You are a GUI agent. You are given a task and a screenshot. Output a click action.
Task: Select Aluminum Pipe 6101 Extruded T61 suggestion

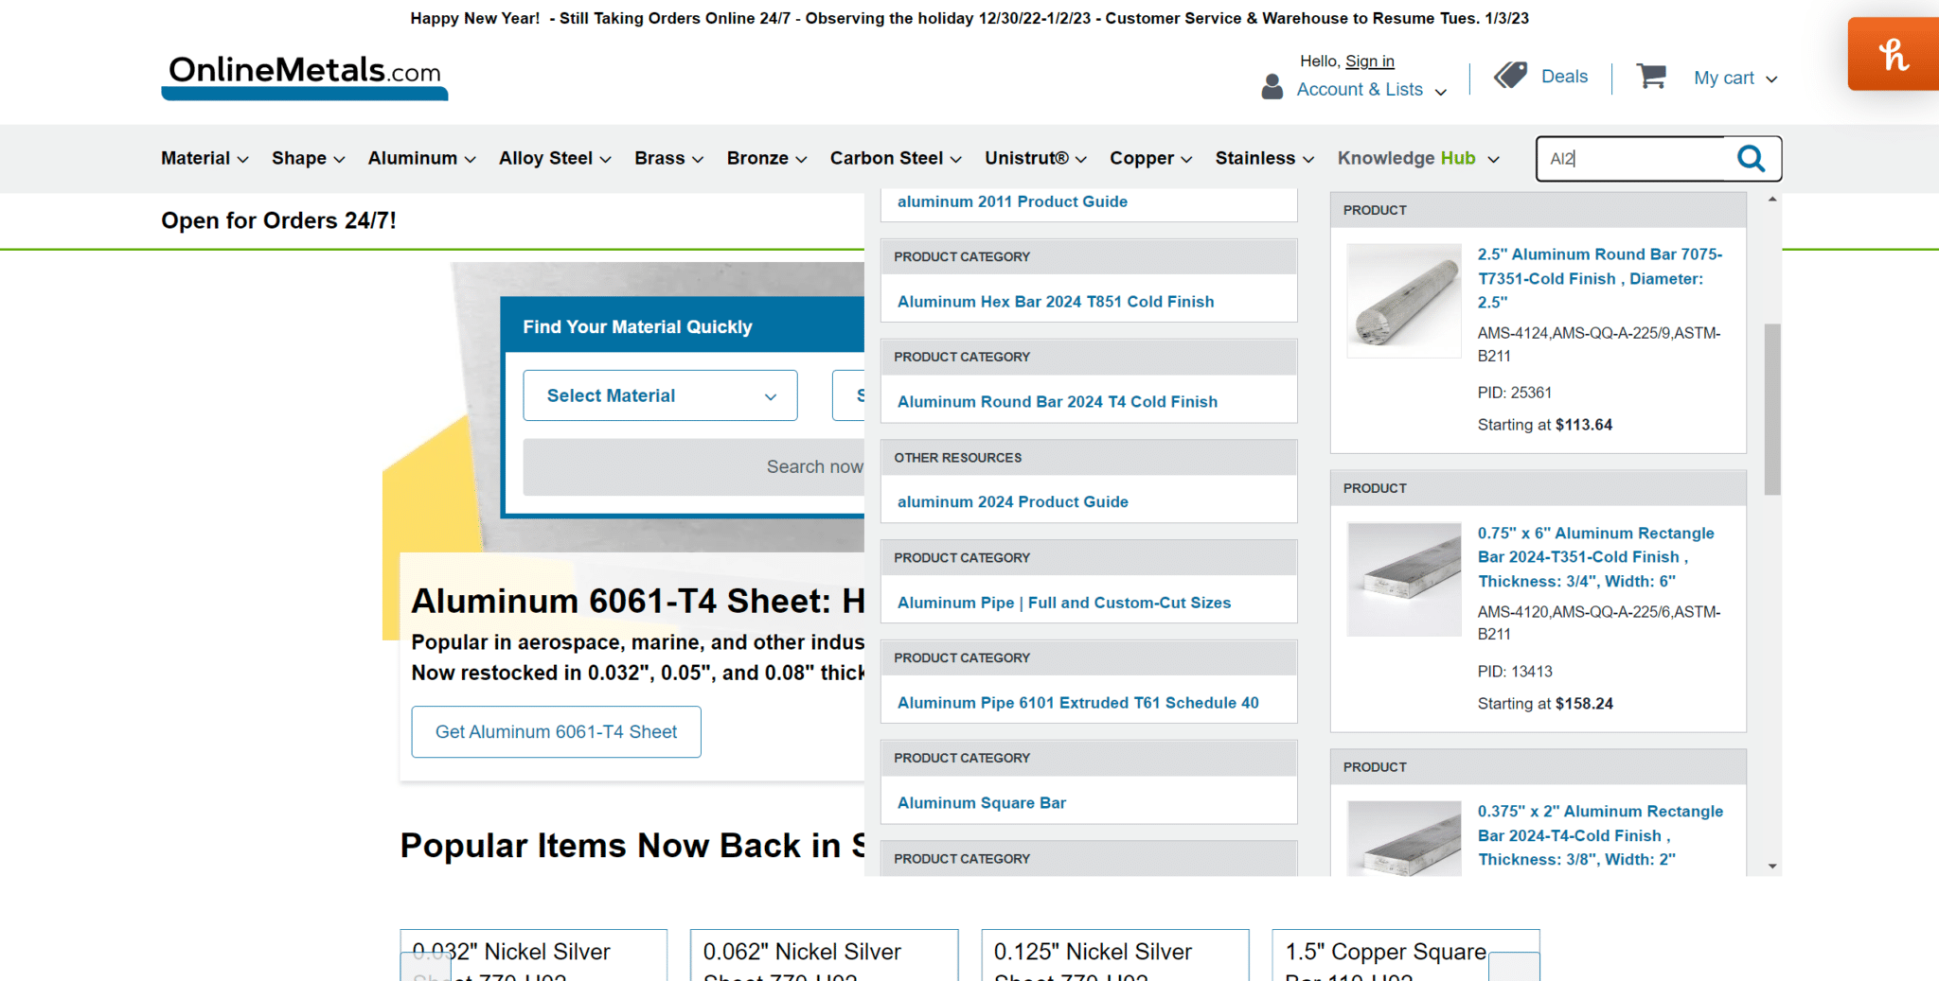(1078, 703)
